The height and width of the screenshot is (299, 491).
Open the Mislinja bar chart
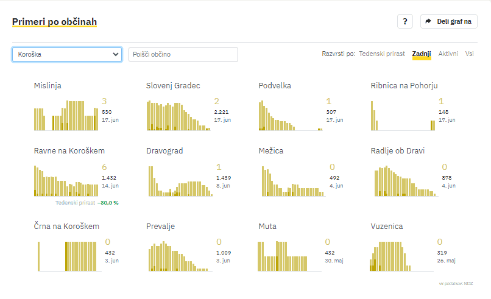point(66,116)
